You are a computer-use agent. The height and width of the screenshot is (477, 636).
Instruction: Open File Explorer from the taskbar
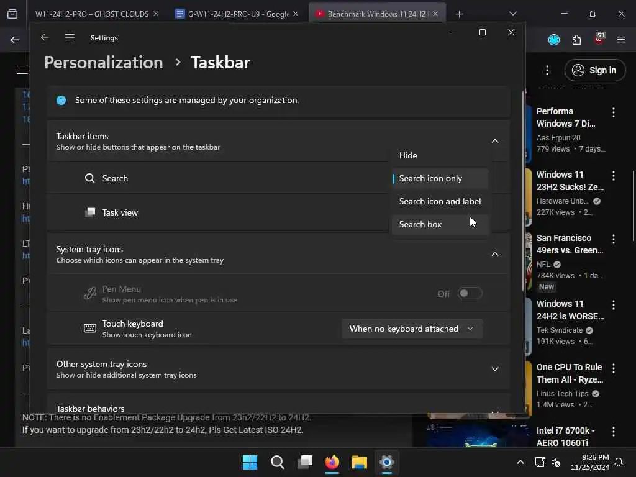pos(360,462)
